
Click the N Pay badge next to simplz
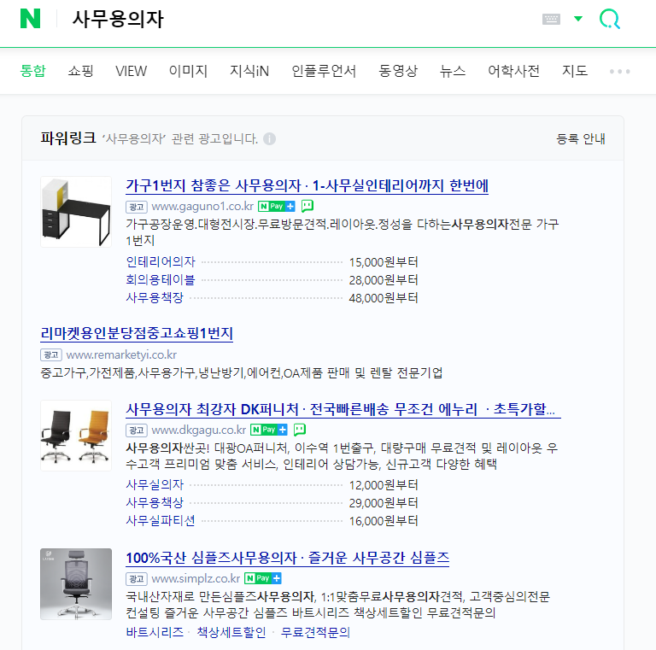click(x=263, y=578)
